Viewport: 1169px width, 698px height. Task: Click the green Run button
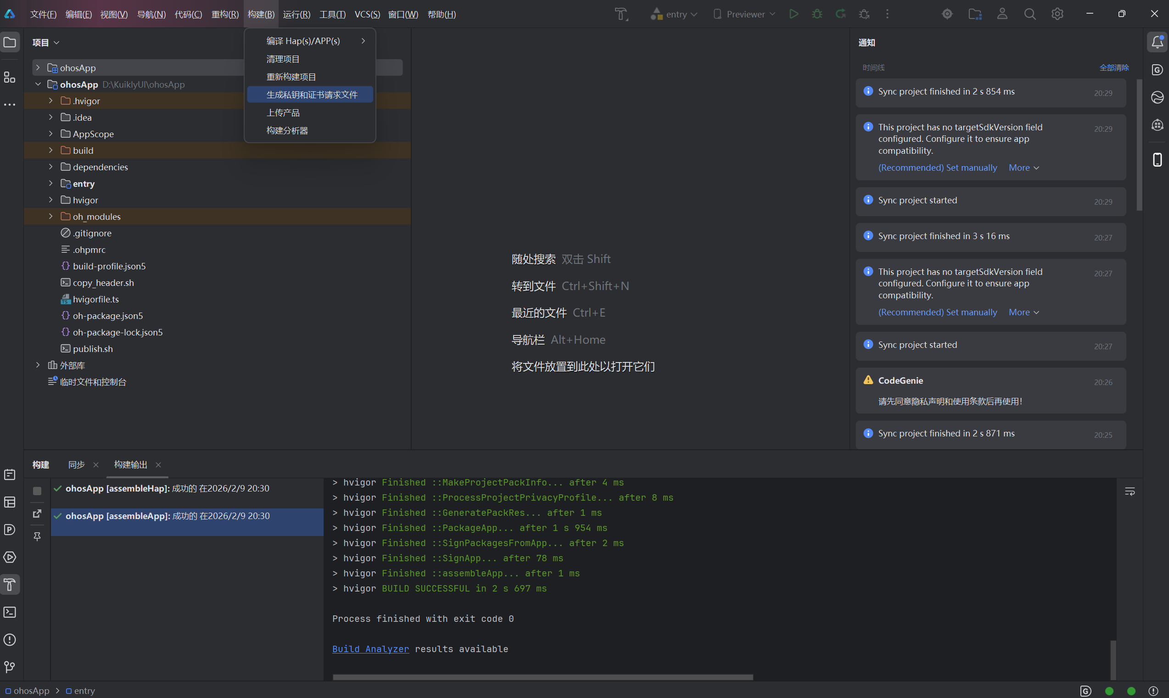(x=794, y=14)
